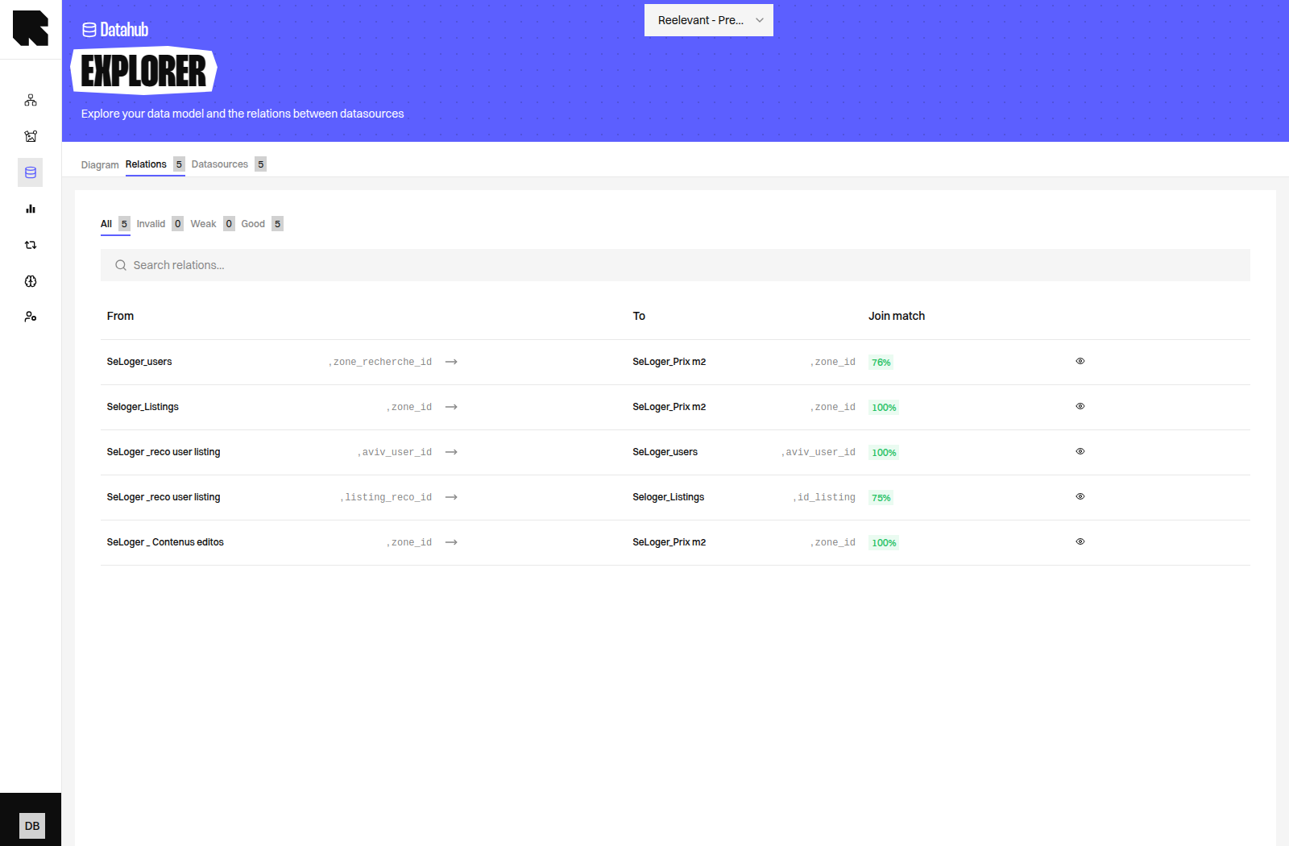Click SeLoger_reco user listing with listing_reco_id
Screen dimensions: 1289x846
point(164,497)
